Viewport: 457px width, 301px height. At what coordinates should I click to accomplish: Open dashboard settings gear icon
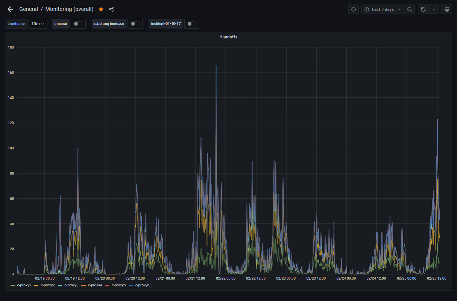[354, 9]
